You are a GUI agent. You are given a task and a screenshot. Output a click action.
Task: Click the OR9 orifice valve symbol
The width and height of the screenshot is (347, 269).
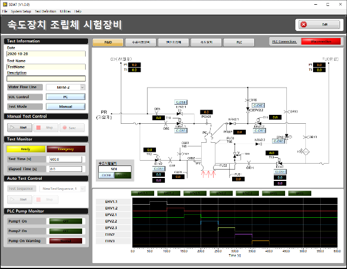pyautogui.click(x=170, y=159)
